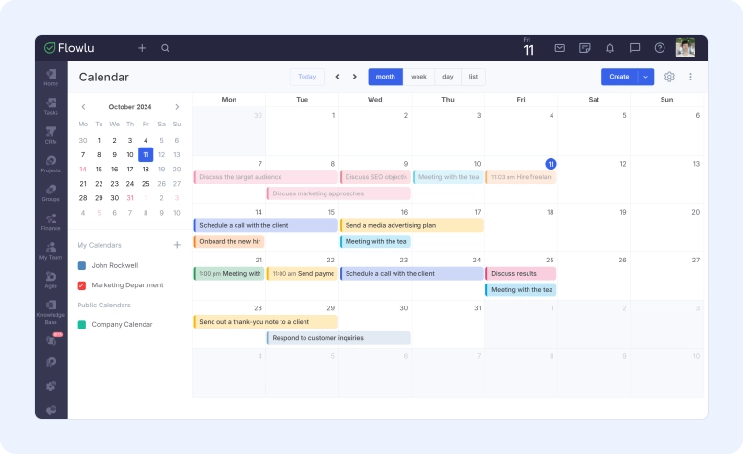Open the notes icon in top bar
The width and height of the screenshot is (743, 454).
[585, 48]
